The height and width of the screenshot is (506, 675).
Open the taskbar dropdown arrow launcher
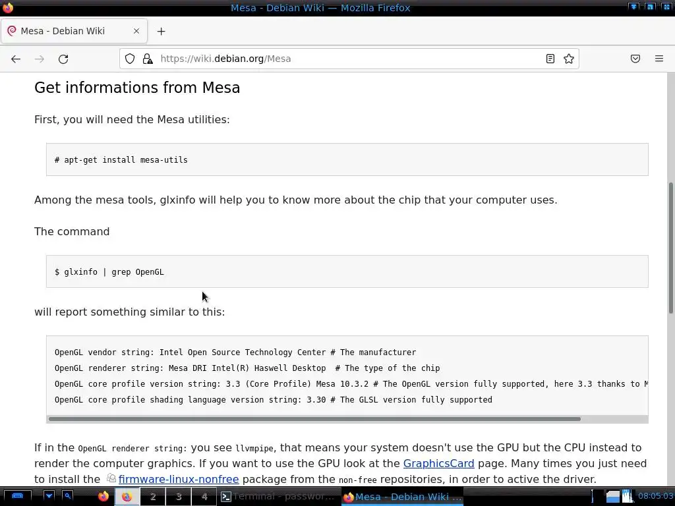click(49, 496)
